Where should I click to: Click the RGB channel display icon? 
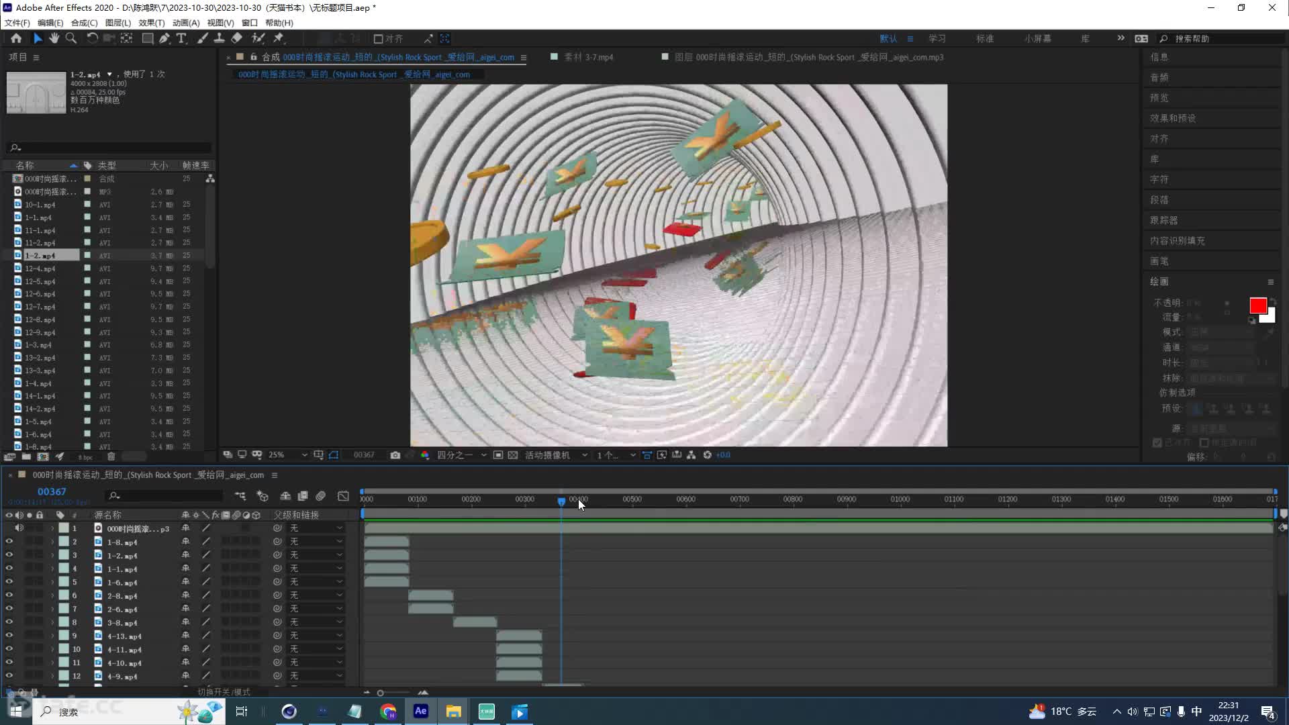[424, 455]
